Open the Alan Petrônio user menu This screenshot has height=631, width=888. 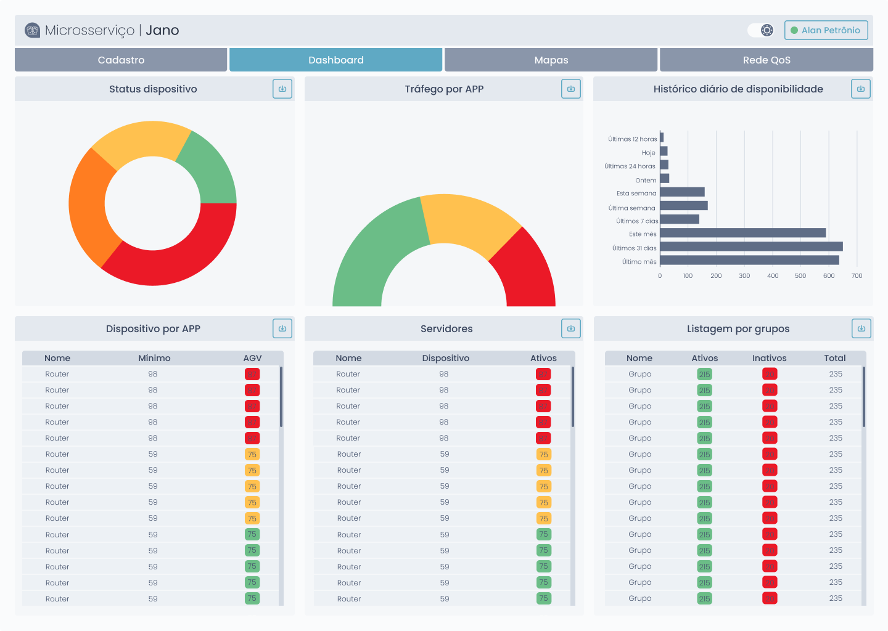coord(826,30)
